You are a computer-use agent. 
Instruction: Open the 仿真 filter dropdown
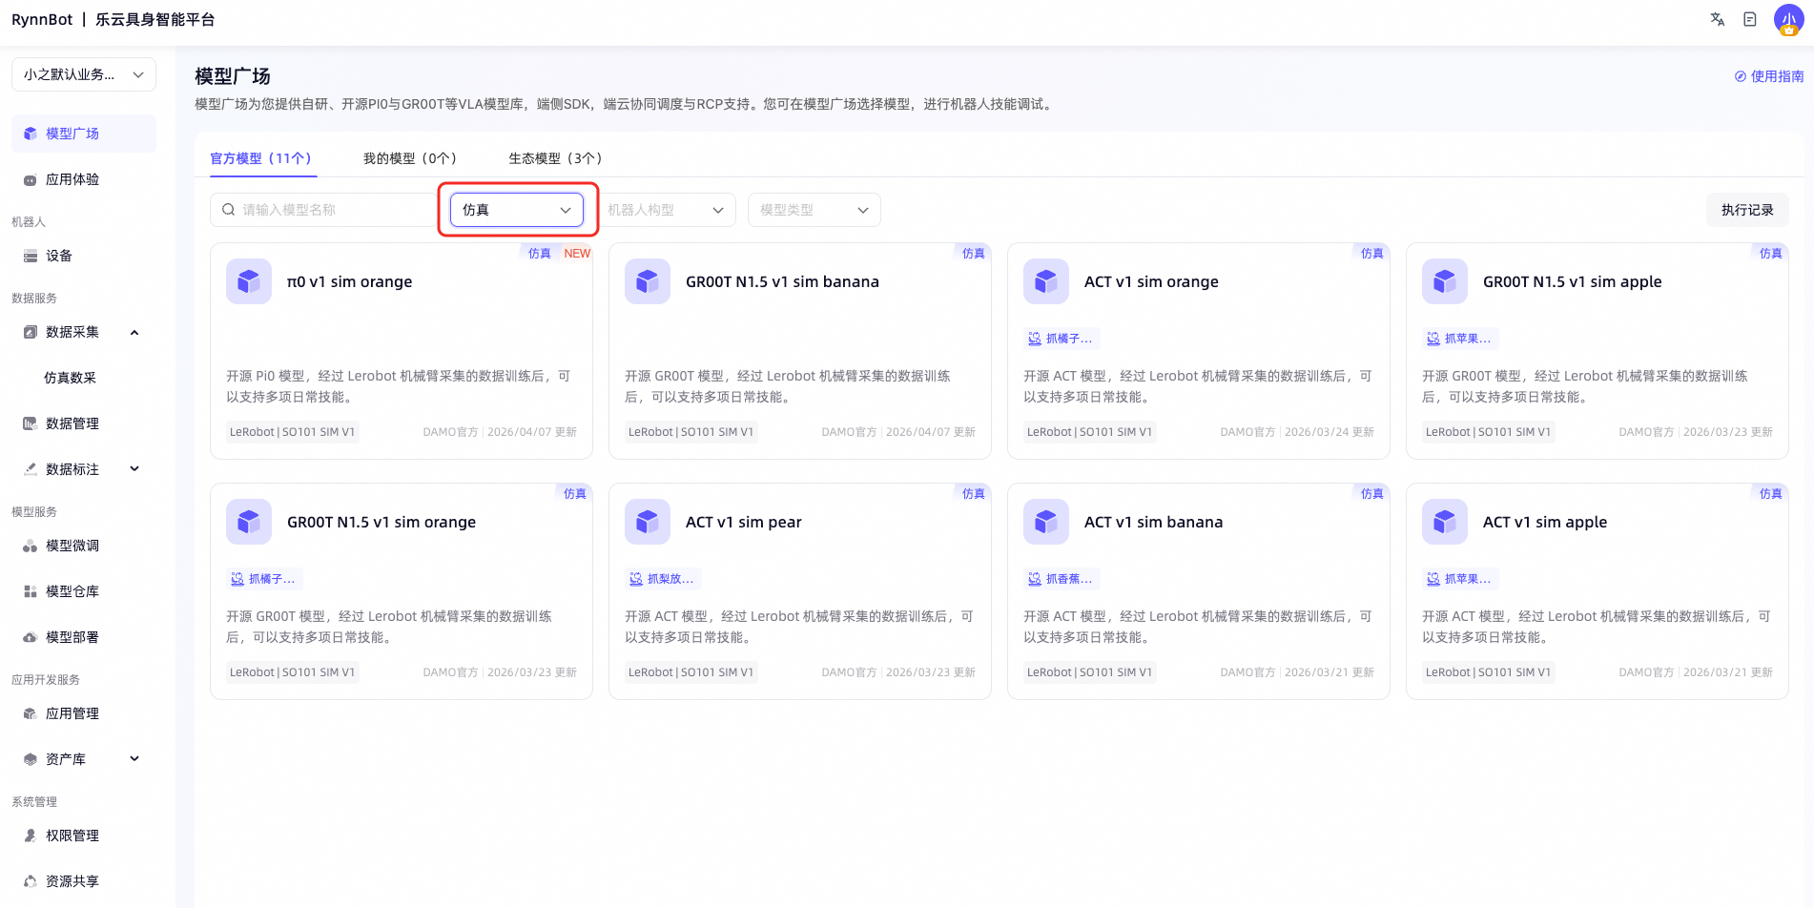click(x=516, y=210)
